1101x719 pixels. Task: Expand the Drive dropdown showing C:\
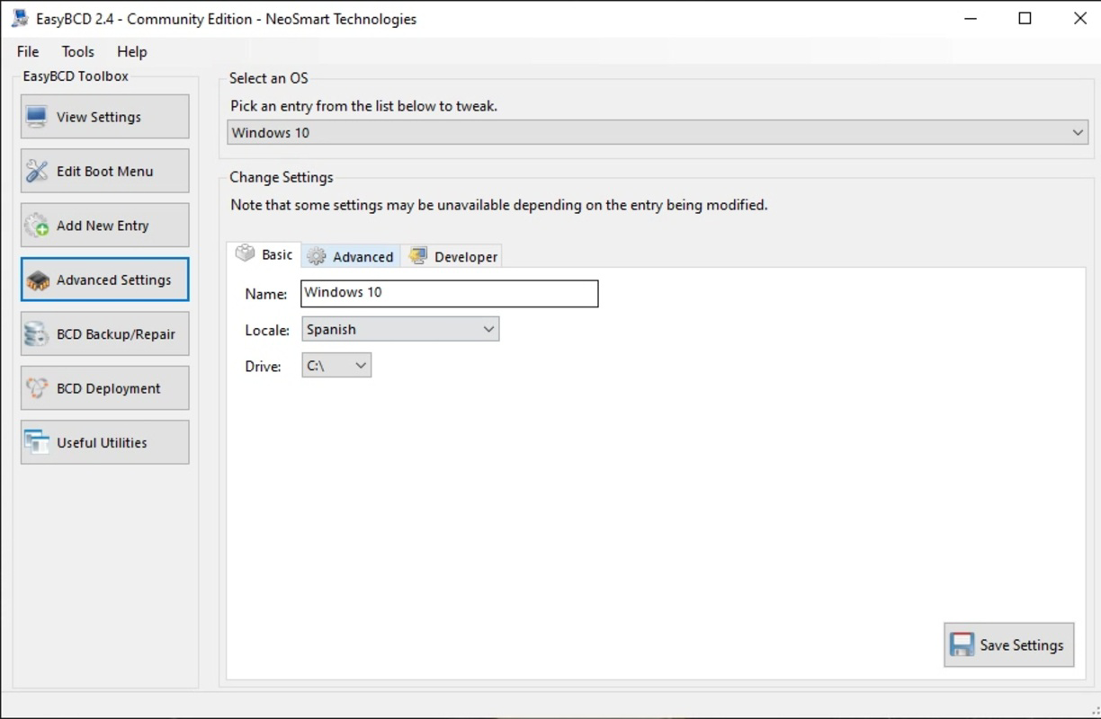coord(336,365)
